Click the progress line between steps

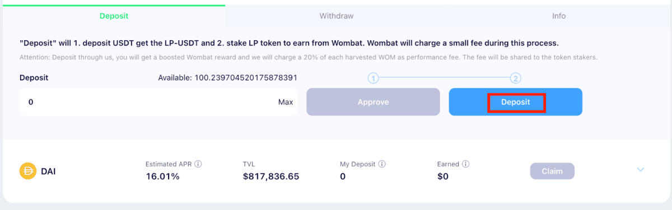[445, 78]
